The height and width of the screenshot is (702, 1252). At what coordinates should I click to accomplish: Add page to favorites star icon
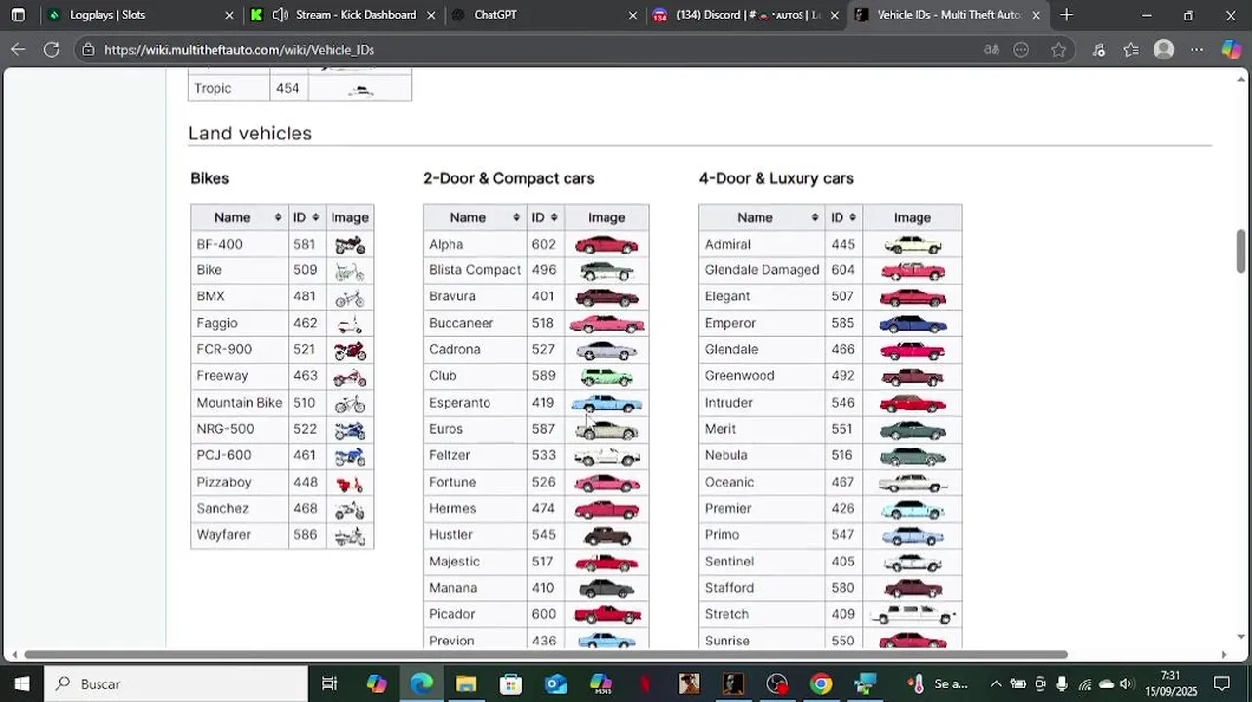(x=1059, y=50)
